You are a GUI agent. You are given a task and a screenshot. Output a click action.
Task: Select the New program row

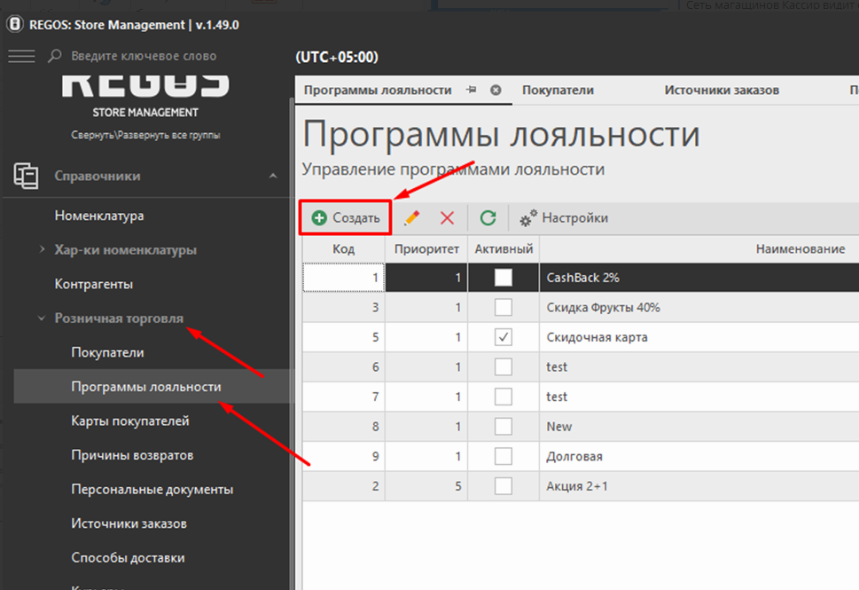[558, 426]
